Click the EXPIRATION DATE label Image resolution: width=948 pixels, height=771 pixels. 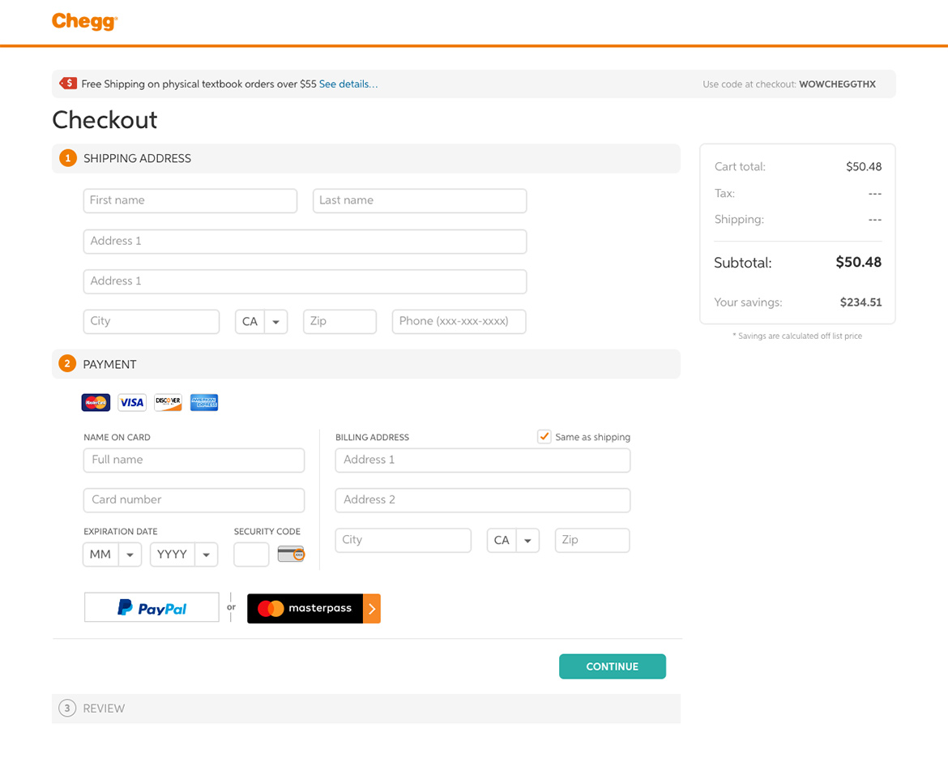point(120,532)
